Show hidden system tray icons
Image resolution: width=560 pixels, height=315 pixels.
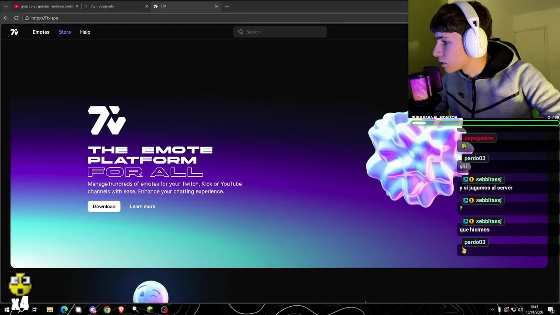493,310
